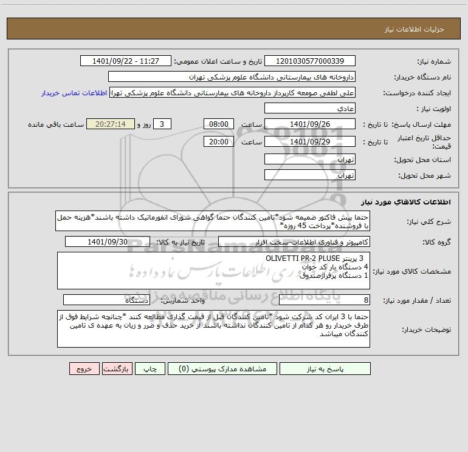The height and width of the screenshot is (452, 468).
Task: Click the چاپ print button
Action: pyautogui.click(x=150, y=369)
